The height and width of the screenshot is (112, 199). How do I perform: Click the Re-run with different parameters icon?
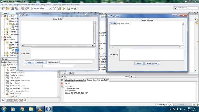point(62,86)
